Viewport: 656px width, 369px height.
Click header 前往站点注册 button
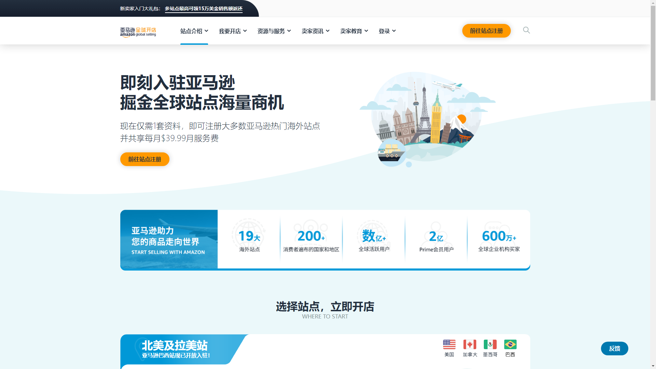click(486, 31)
